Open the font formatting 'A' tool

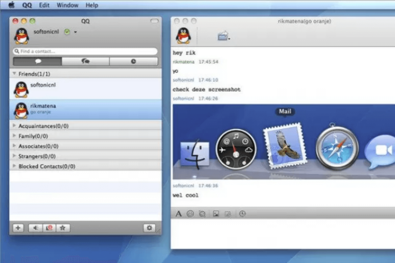[x=178, y=214]
